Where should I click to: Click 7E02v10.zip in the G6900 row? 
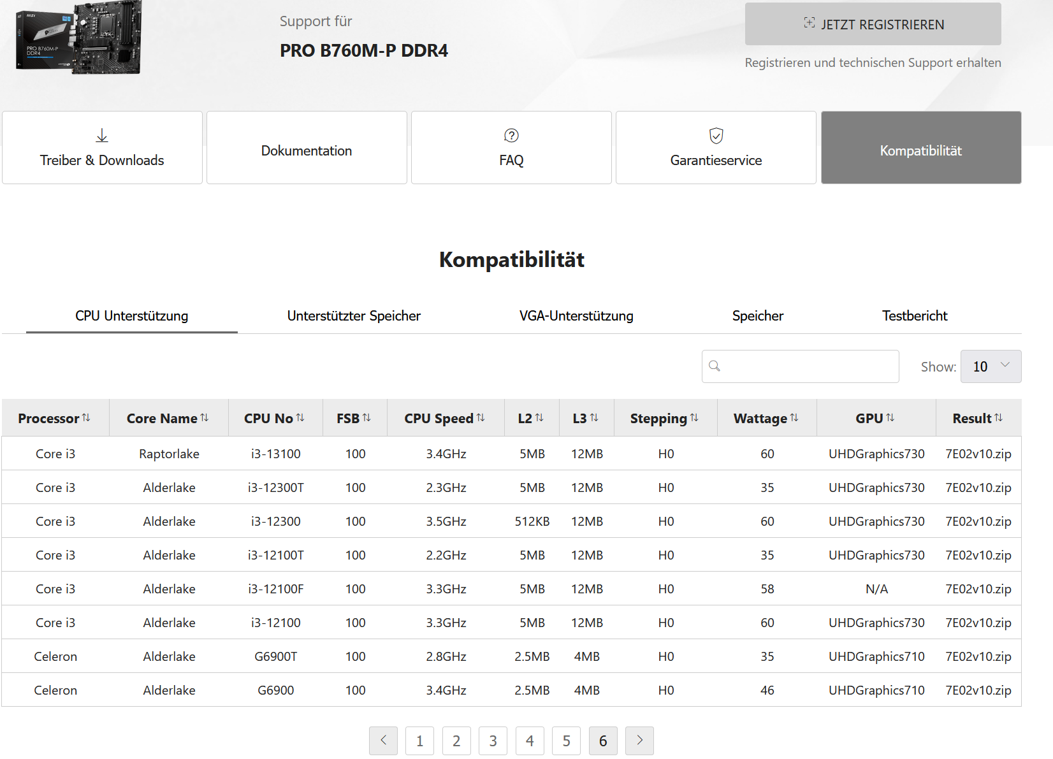point(978,690)
